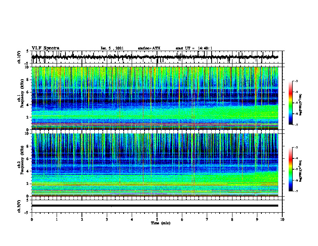Image resolution: width=318 pixels, height=246 pixels.
Task: Click the ch.2 "Frequency (kHz)" axis label
Action: coord(22,160)
